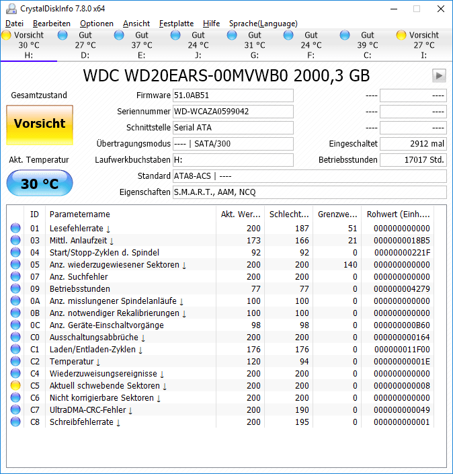Click status icon of Mittl. Anlaufzeit row
453x474 pixels.
[15, 240]
